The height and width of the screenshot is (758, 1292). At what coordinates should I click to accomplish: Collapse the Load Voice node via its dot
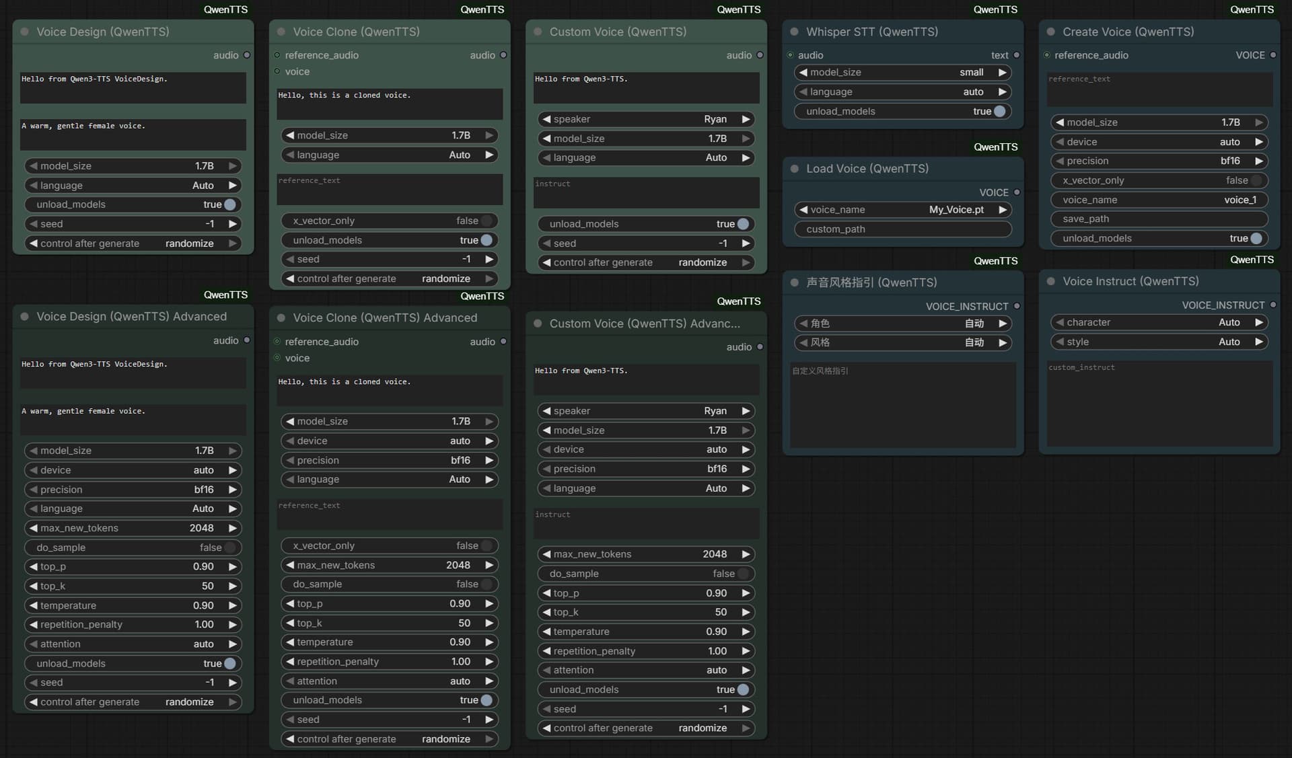(794, 169)
